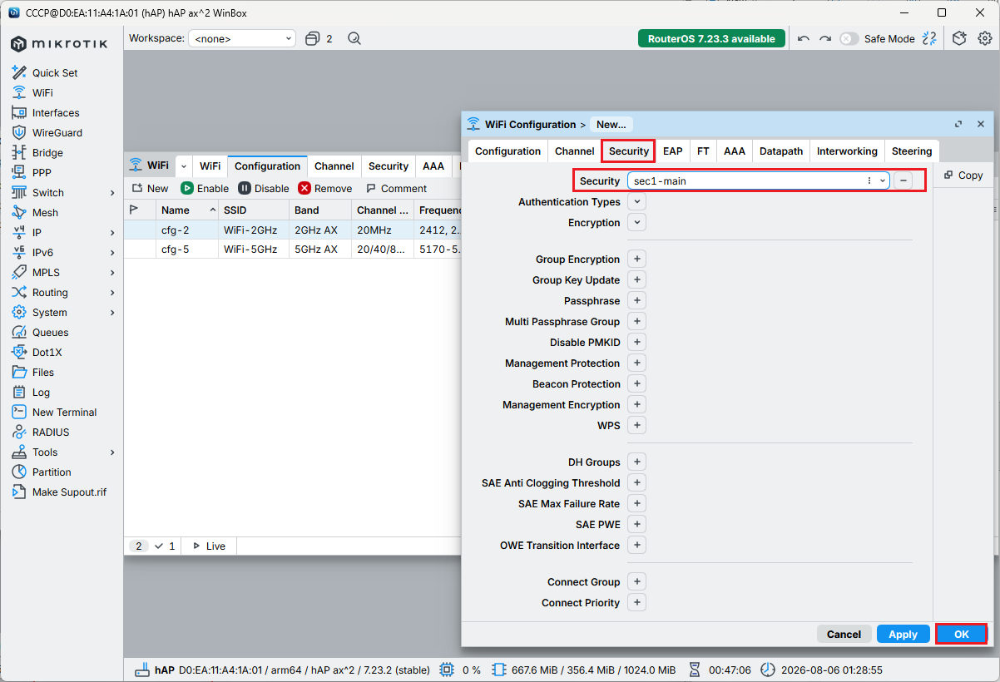Expand the IPv6 submenu
Screen dimensions: 1000x682
[112, 252]
